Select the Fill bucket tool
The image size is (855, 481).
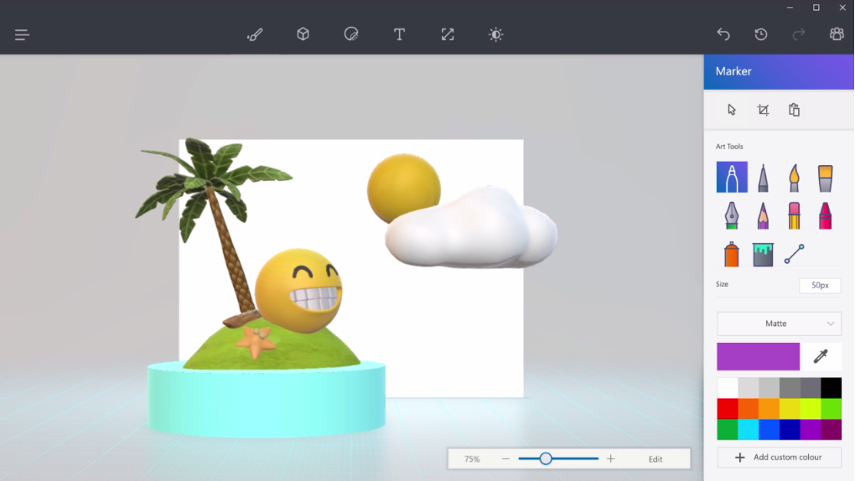point(763,254)
